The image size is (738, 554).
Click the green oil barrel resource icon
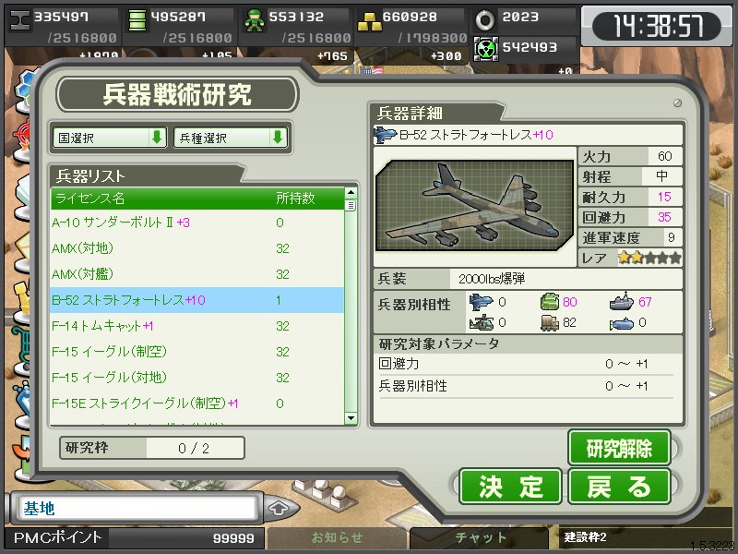click(137, 20)
